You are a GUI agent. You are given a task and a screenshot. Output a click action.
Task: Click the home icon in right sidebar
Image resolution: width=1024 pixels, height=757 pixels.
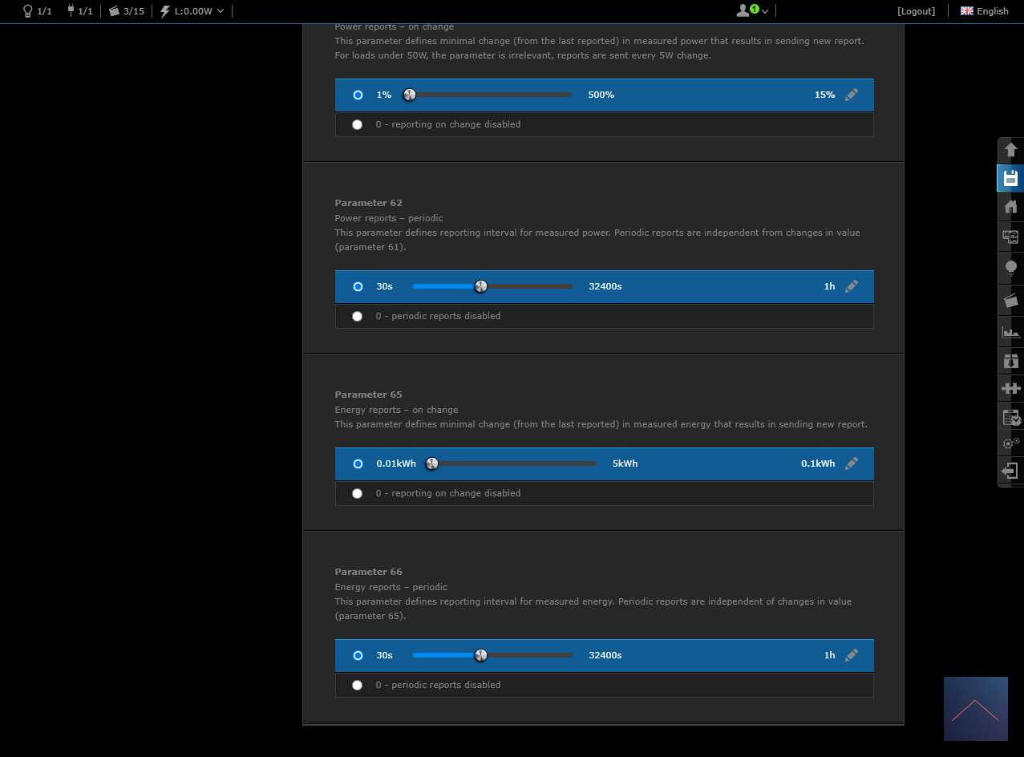tap(1010, 207)
